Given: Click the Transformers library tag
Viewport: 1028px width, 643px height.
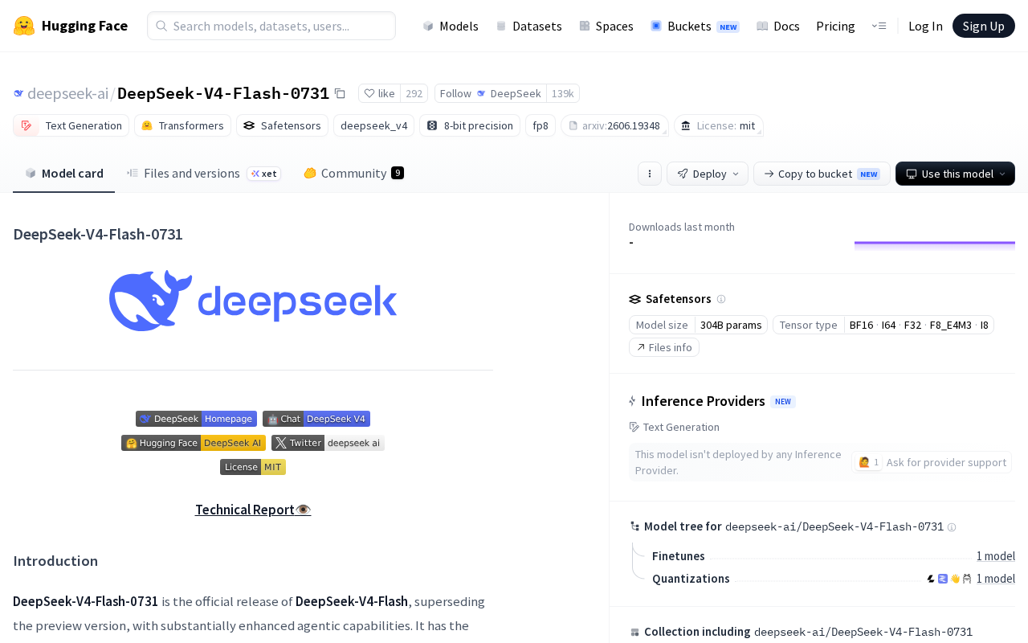Looking at the screenshot, I should (182, 125).
